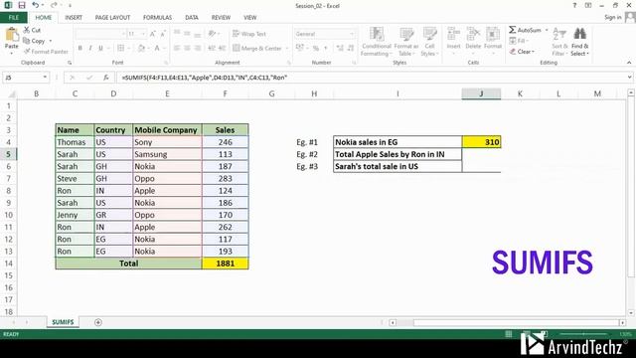Click the Insert cells icon
This screenshot has height=358, width=636.
(x=453, y=35)
